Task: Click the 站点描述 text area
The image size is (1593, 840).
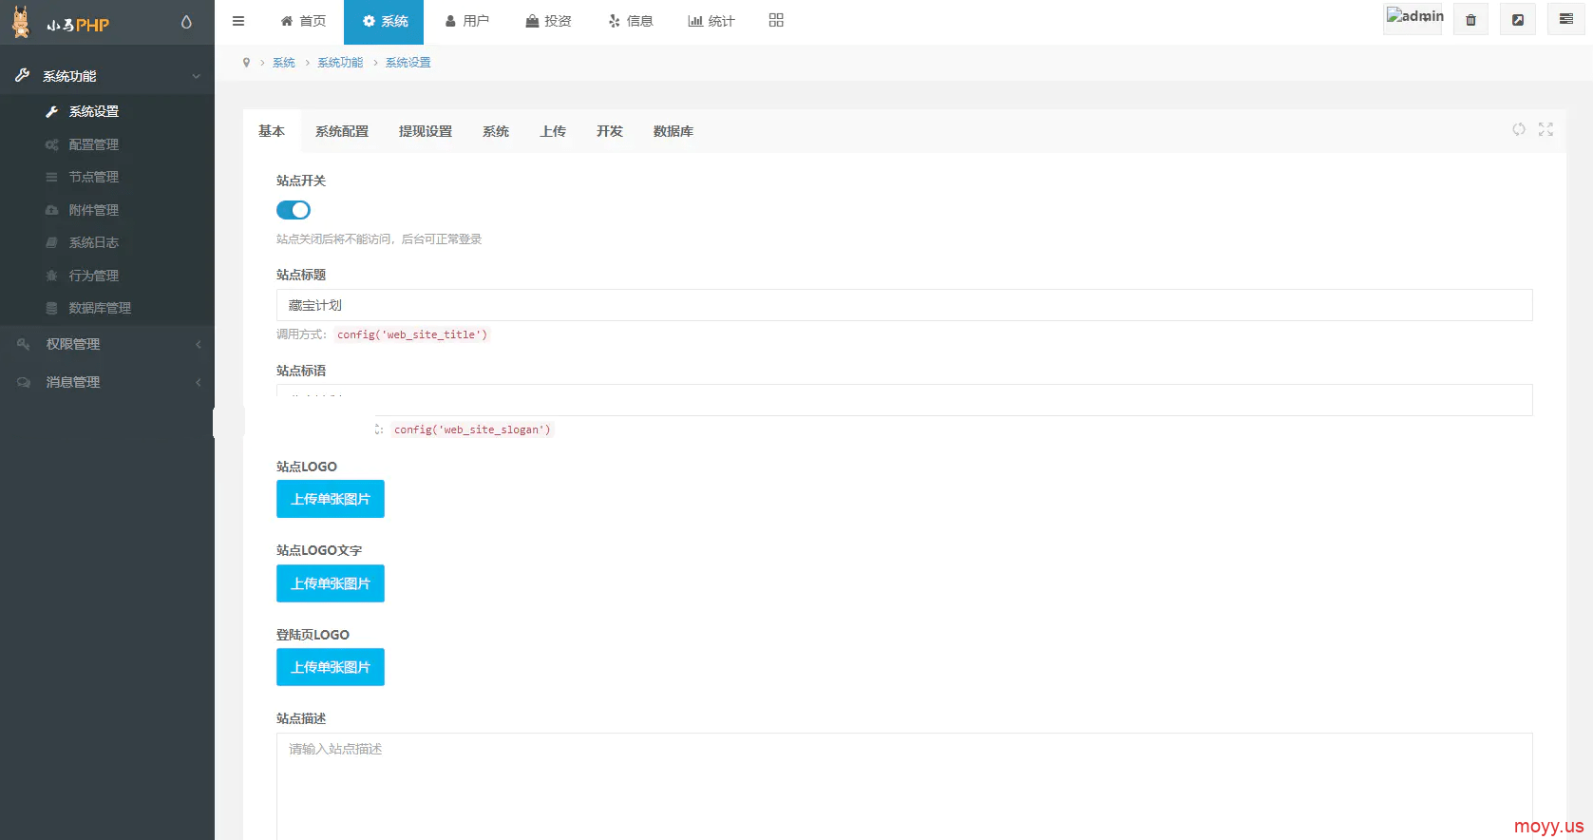Action: tap(903, 784)
